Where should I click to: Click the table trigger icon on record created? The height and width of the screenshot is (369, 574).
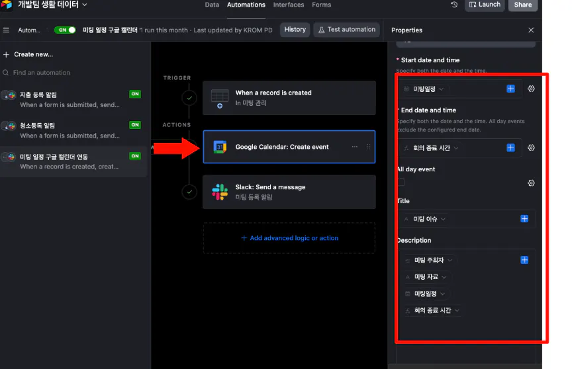tap(220, 99)
